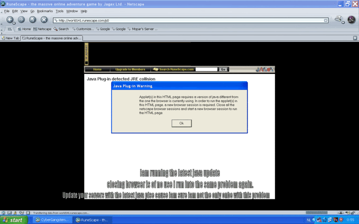359x224 pixels.
Task: Switch to CyberGangsters taskbar window
Action: pyautogui.click(x=53, y=220)
